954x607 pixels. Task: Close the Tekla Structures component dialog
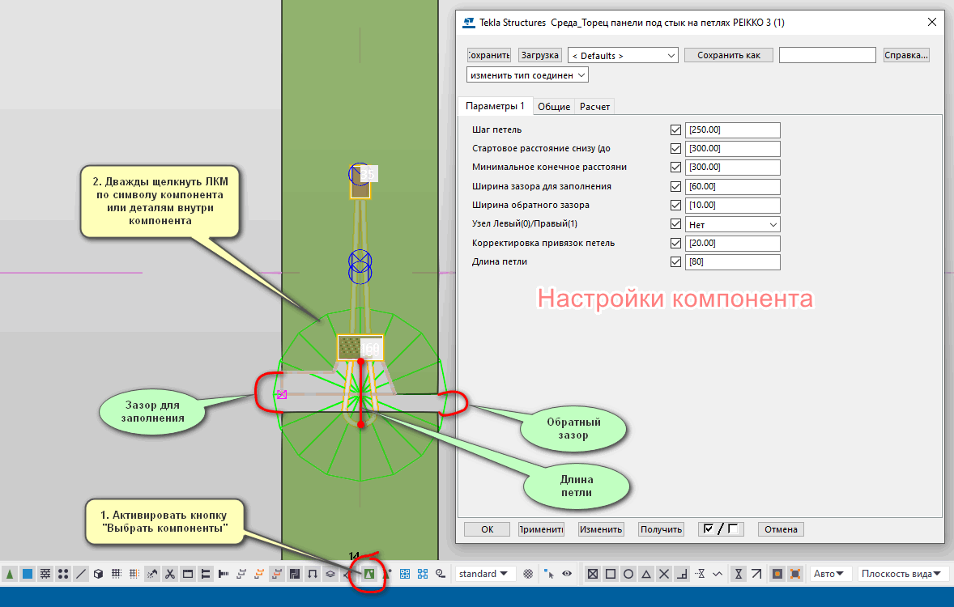pyautogui.click(x=931, y=22)
